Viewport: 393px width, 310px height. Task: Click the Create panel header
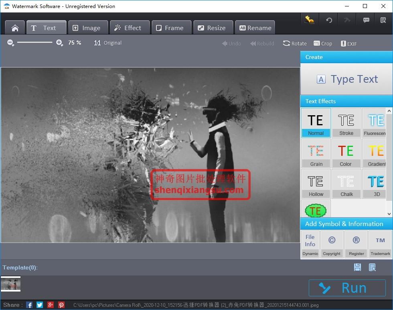point(346,57)
